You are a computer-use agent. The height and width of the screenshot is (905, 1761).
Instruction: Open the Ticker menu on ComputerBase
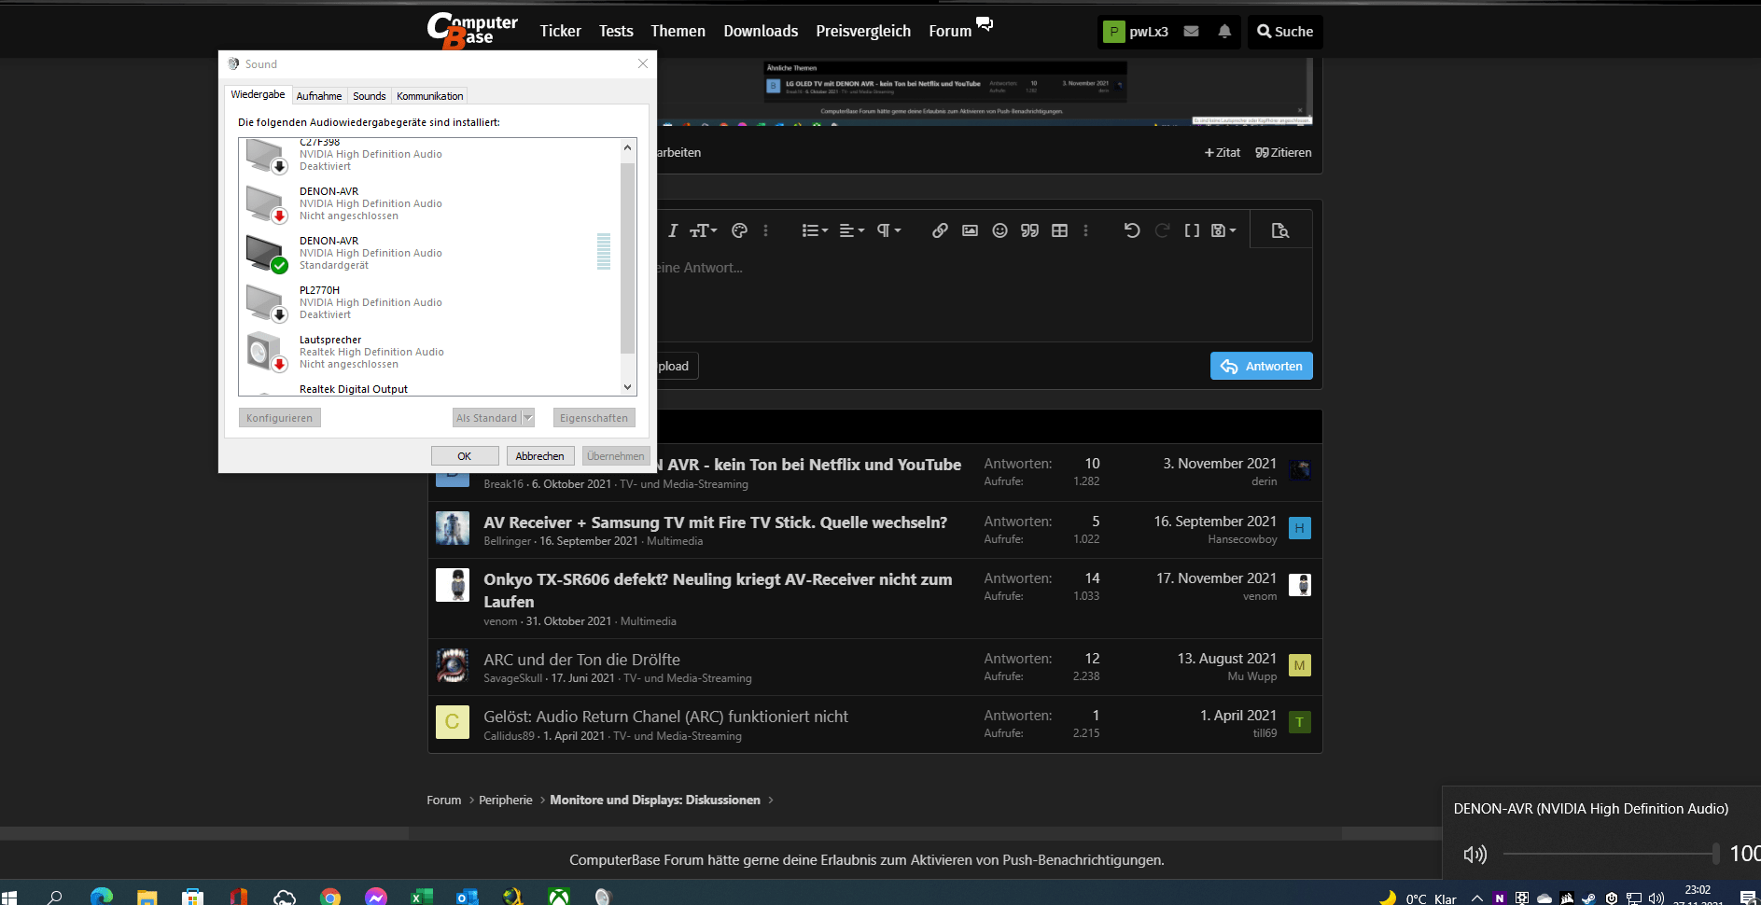pos(560,31)
